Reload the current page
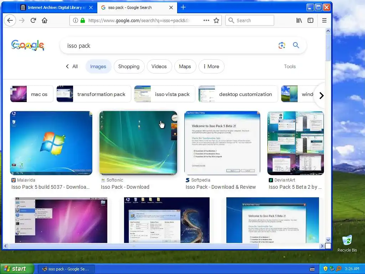This screenshot has height=274, width=365. tap(33, 20)
